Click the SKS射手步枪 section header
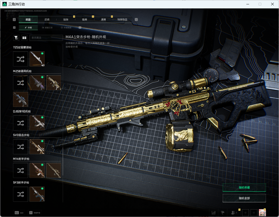279x217 pixels. tap(21, 183)
